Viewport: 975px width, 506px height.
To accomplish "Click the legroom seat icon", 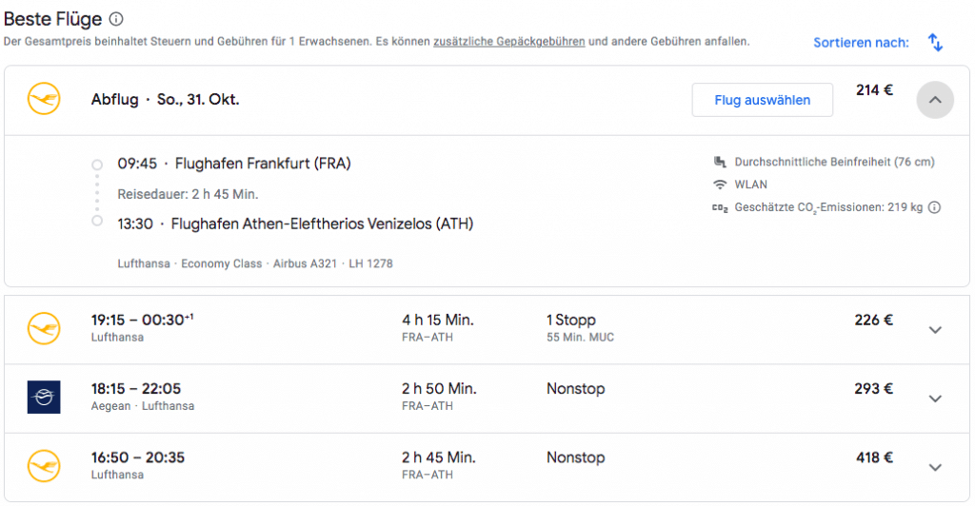I will 719,162.
